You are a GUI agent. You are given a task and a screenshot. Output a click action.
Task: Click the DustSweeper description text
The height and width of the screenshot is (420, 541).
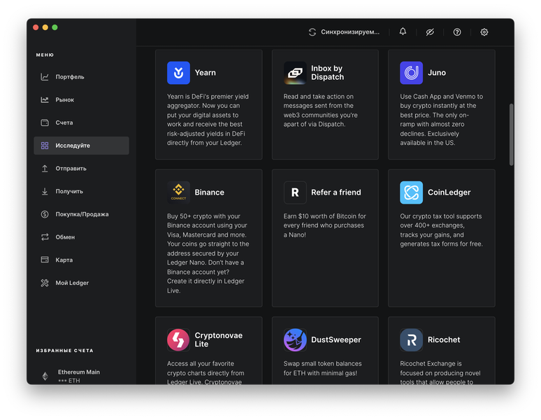pyautogui.click(x=323, y=368)
